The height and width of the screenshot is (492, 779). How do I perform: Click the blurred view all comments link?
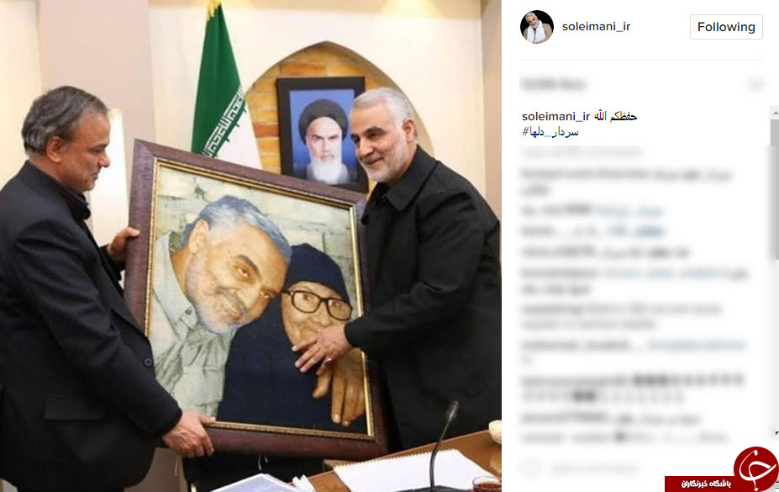[582, 152]
